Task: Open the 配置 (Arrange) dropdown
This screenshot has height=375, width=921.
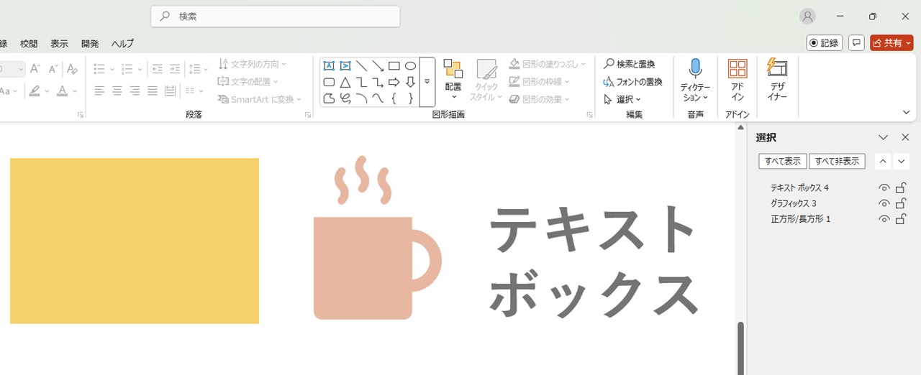Action: 453,80
